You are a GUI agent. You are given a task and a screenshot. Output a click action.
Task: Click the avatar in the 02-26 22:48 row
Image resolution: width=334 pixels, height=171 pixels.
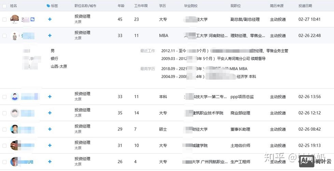14,36
